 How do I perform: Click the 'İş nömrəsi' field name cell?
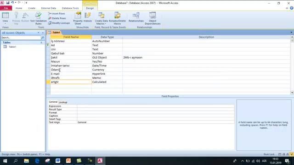click(x=71, y=41)
